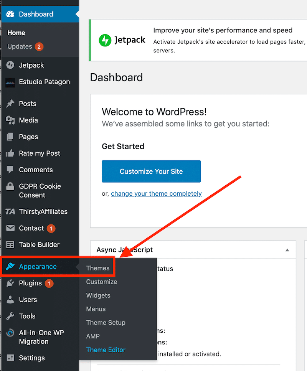Click the Contact notification badge 1
This screenshot has height=371, width=307.
pos(51,229)
